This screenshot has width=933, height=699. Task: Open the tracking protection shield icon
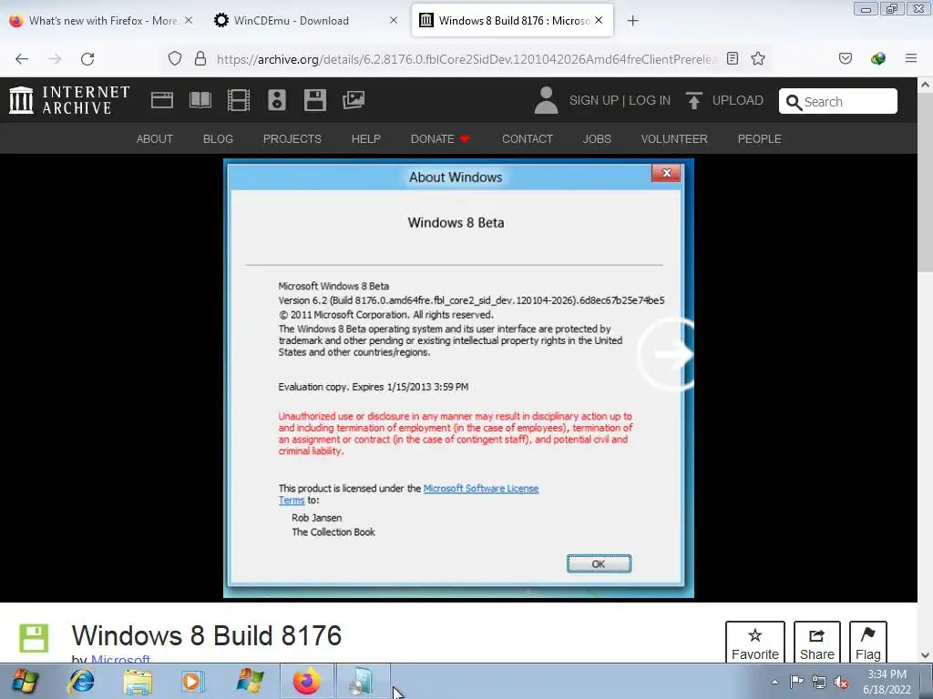tap(174, 58)
